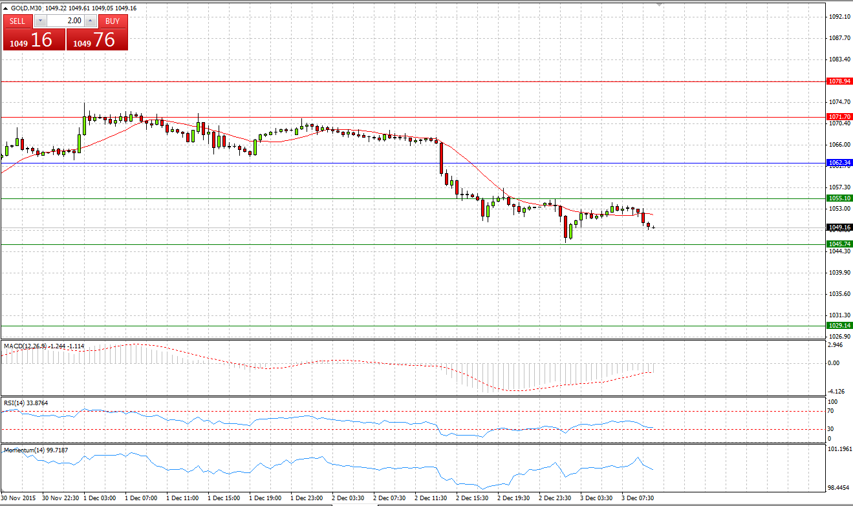Click the 30 Nov 2015 date label
Viewport: 853px width, 506px height.
[19, 498]
